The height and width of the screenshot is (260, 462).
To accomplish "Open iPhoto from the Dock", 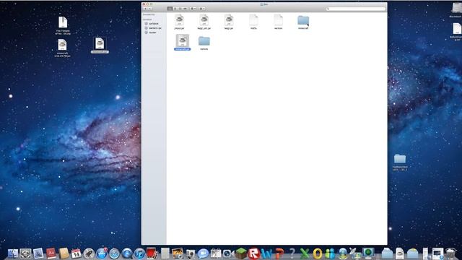I will (x=178, y=253).
